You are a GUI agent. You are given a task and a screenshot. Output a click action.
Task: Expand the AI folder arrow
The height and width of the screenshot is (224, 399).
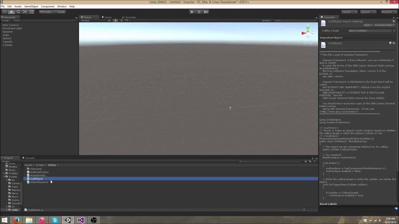tap(7, 180)
